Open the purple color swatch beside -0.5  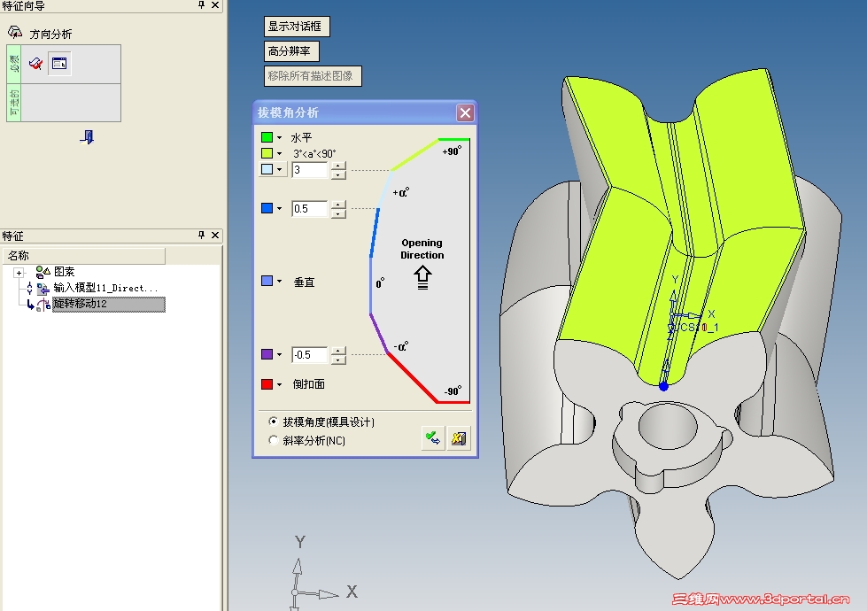[x=267, y=354]
